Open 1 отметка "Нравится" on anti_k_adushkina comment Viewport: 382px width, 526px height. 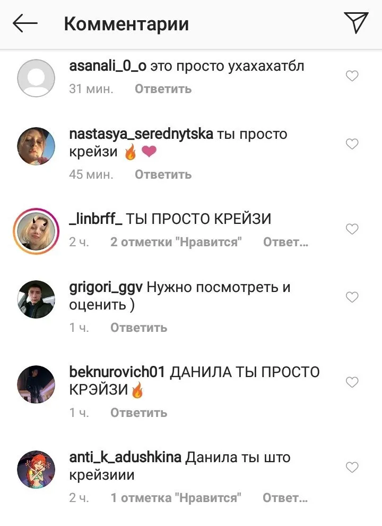(x=176, y=498)
